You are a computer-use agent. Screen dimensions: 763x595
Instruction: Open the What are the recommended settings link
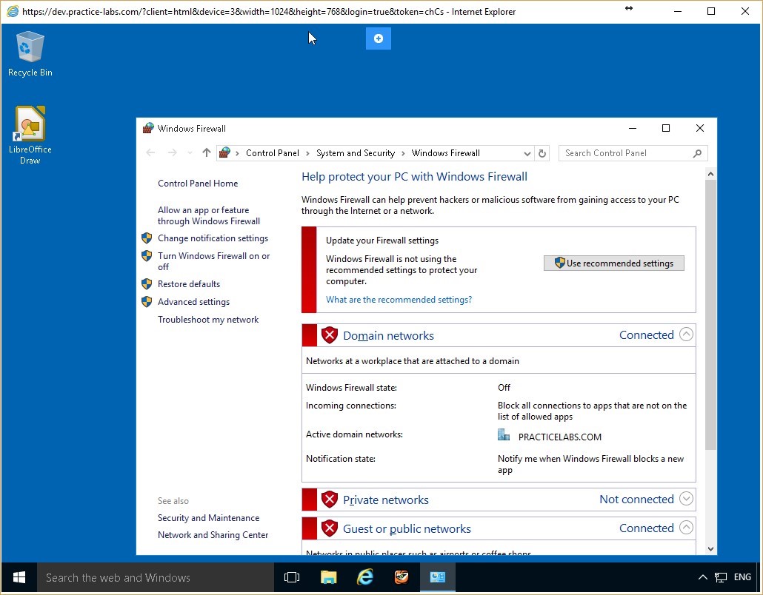pos(399,299)
